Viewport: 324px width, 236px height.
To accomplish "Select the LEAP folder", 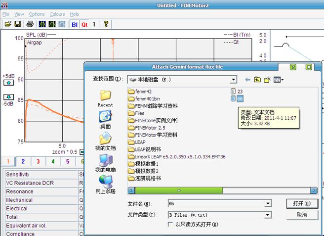I will pos(137,142).
